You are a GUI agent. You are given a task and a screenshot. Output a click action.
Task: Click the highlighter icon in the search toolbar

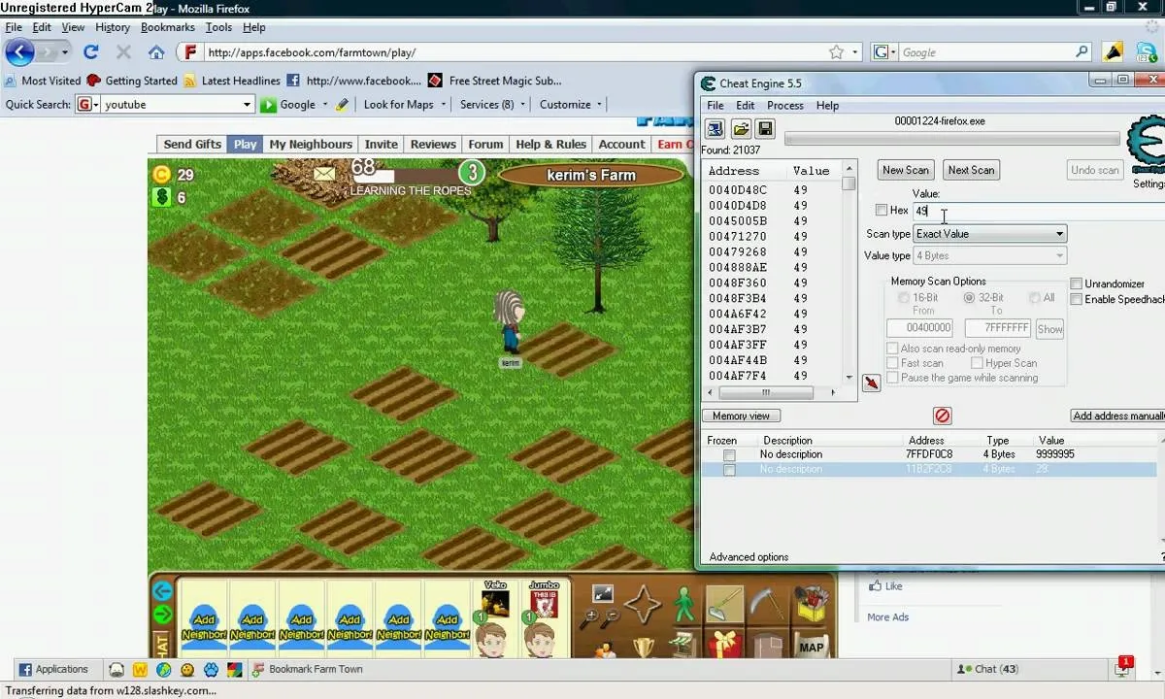pos(342,104)
